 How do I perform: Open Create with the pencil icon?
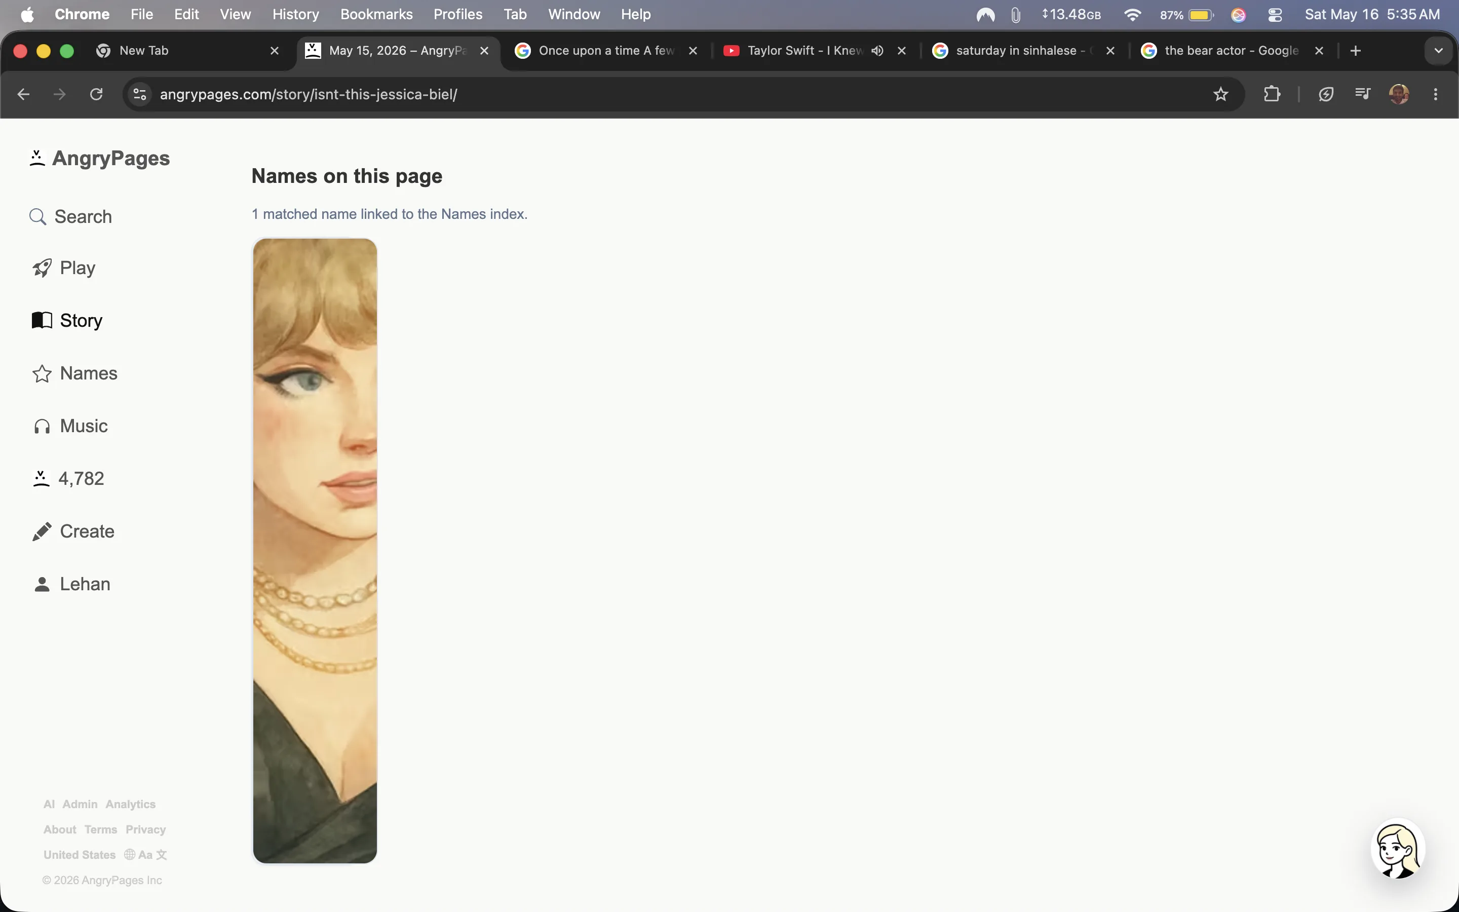(73, 531)
